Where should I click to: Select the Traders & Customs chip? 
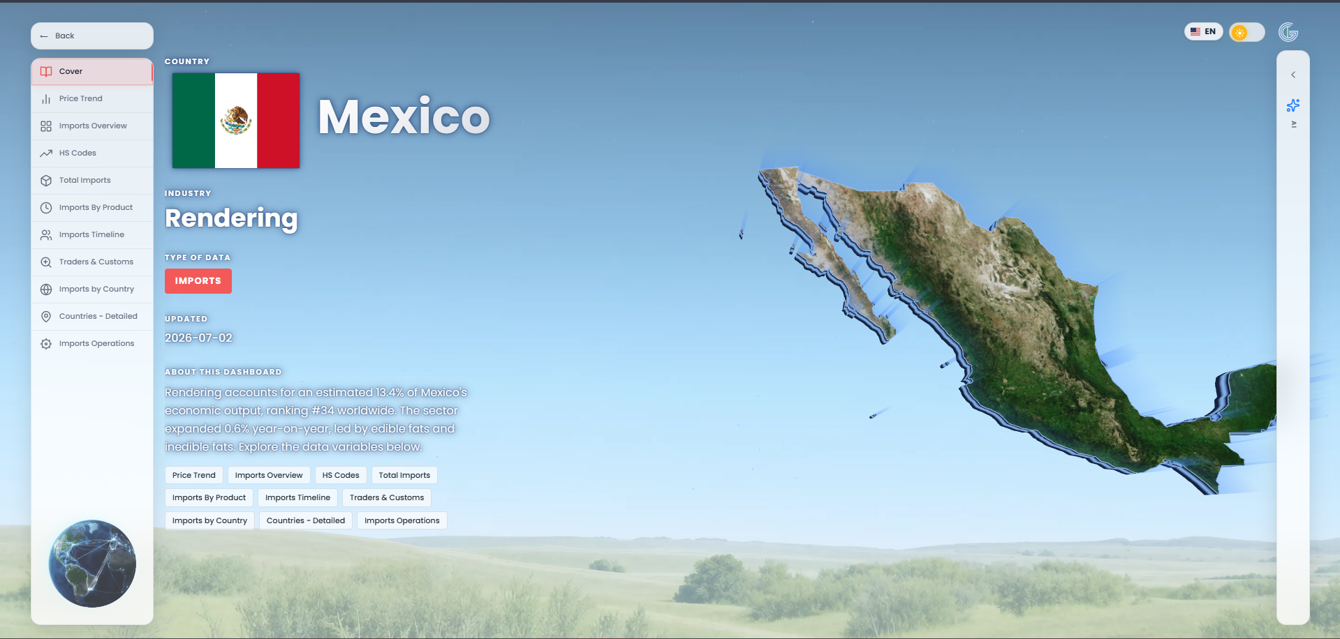pos(387,497)
